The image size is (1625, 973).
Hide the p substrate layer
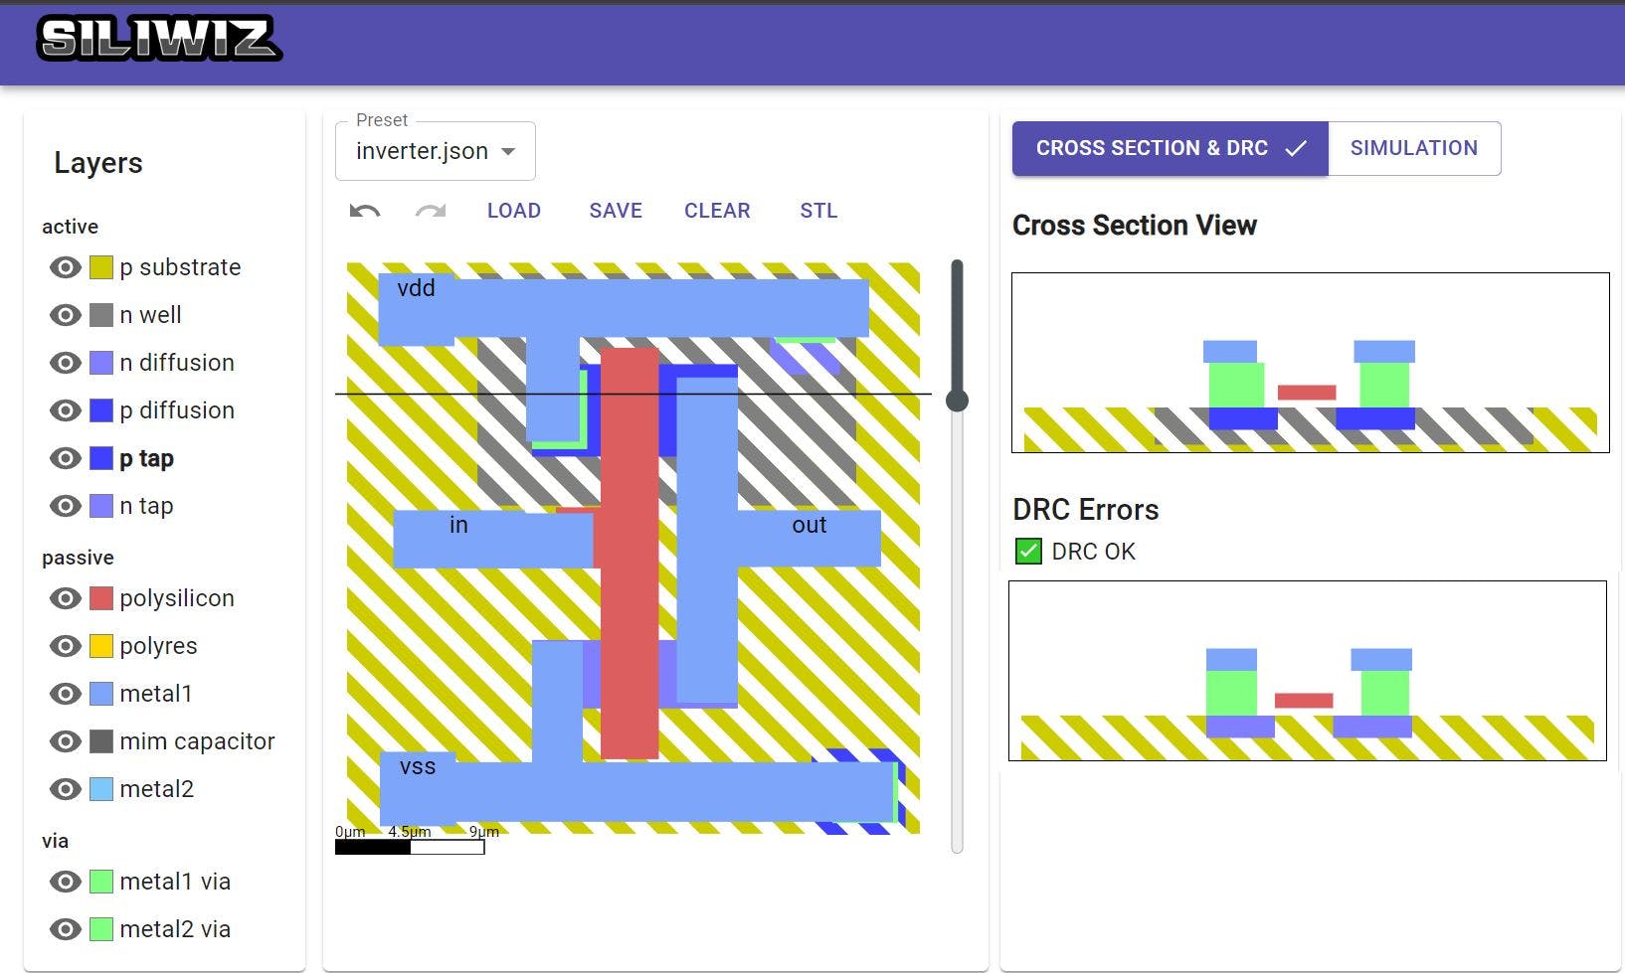pyautogui.click(x=64, y=266)
